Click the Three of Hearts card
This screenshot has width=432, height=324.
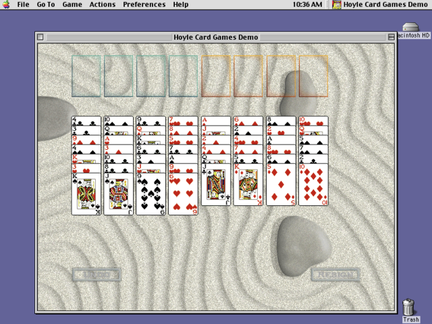coord(86,168)
